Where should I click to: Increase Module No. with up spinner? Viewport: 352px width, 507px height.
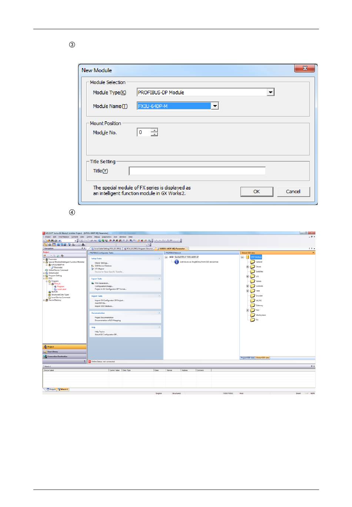[155, 130]
